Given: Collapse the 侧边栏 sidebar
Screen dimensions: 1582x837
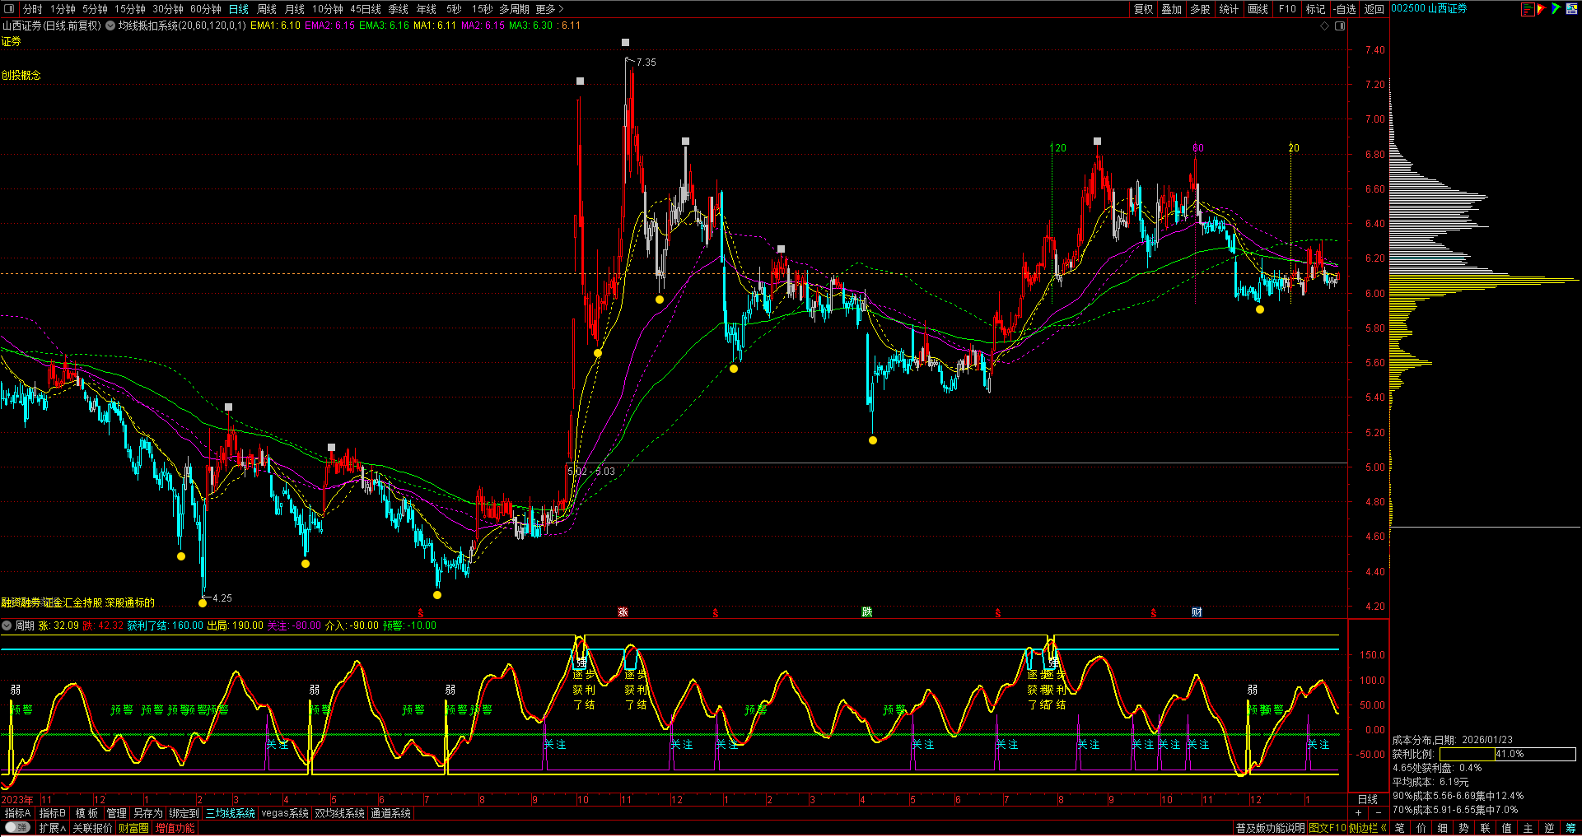Looking at the screenshot, I should [x=1368, y=828].
